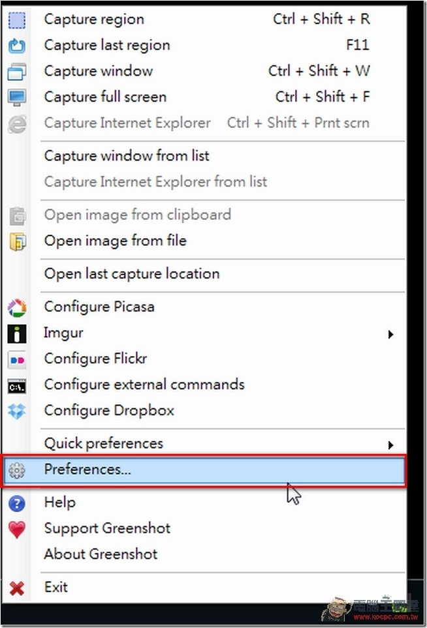Click the Preferences gear icon
Screen dimensions: 427x628
(x=17, y=470)
